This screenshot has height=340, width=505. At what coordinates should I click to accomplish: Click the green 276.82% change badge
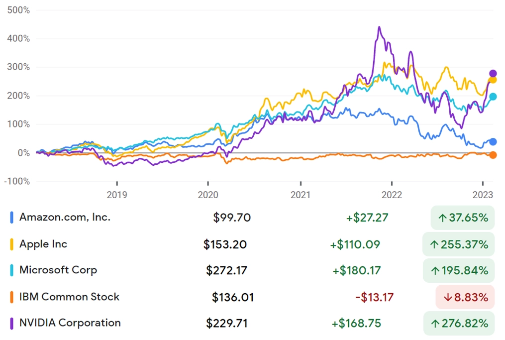[x=459, y=323]
